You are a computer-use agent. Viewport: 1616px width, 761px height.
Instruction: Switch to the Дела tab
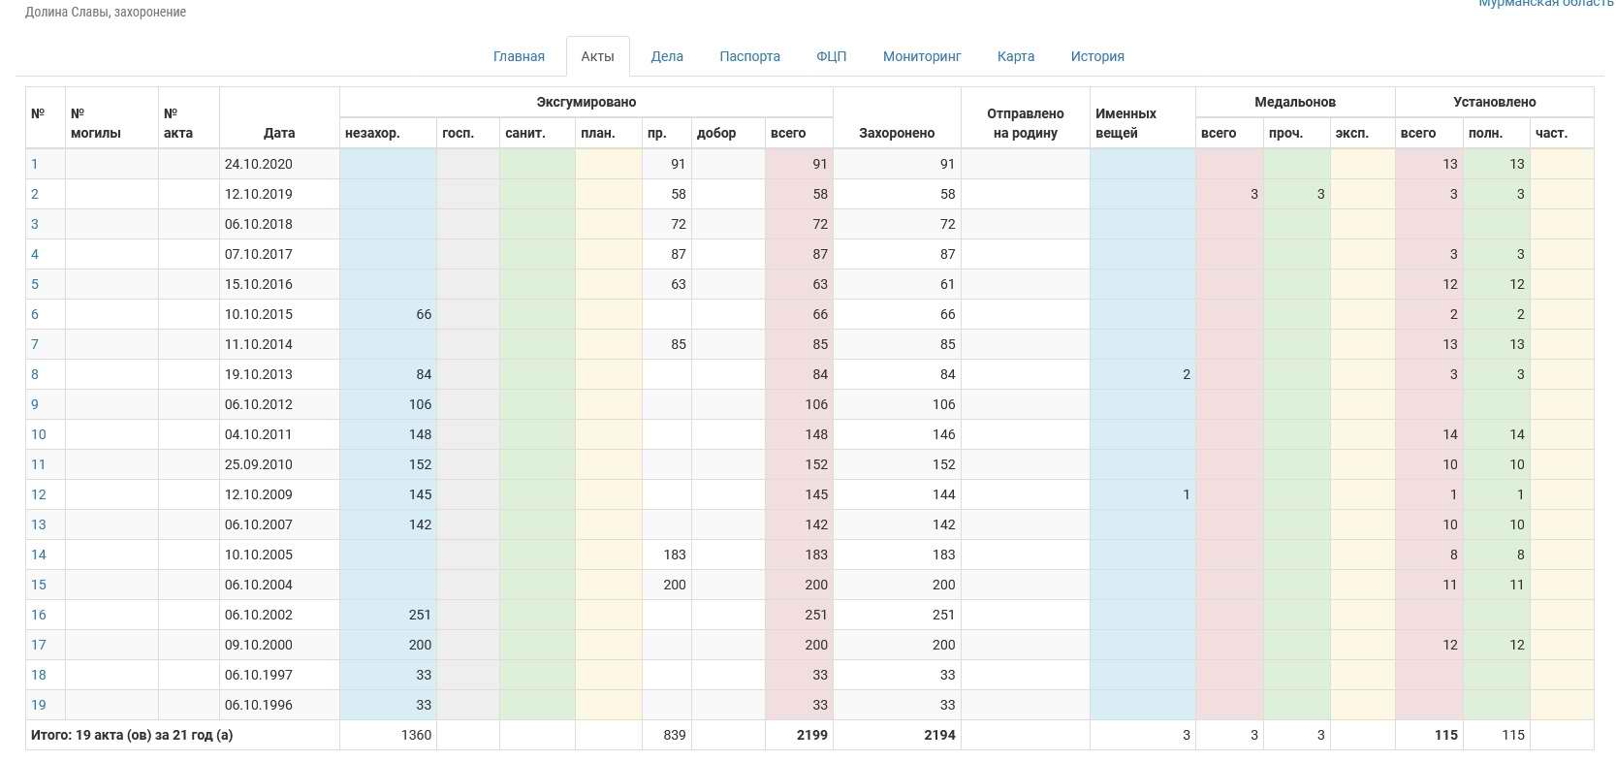click(x=667, y=56)
